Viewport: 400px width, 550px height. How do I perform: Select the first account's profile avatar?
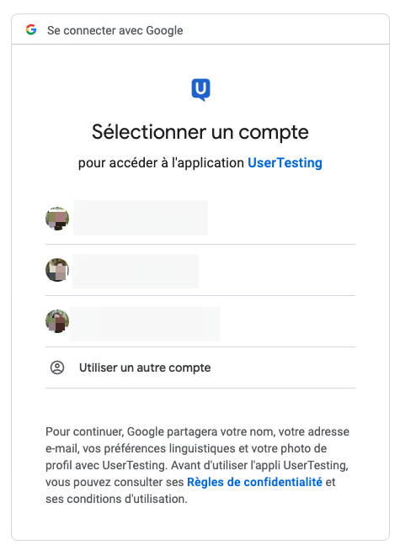[57, 219]
